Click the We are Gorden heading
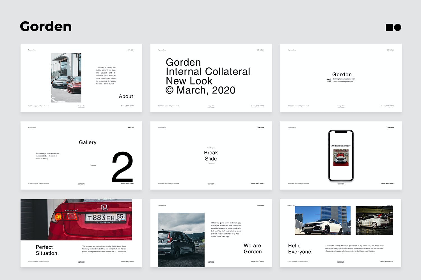This screenshot has height=280, width=421. pyautogui.click(x=253, y=249)
